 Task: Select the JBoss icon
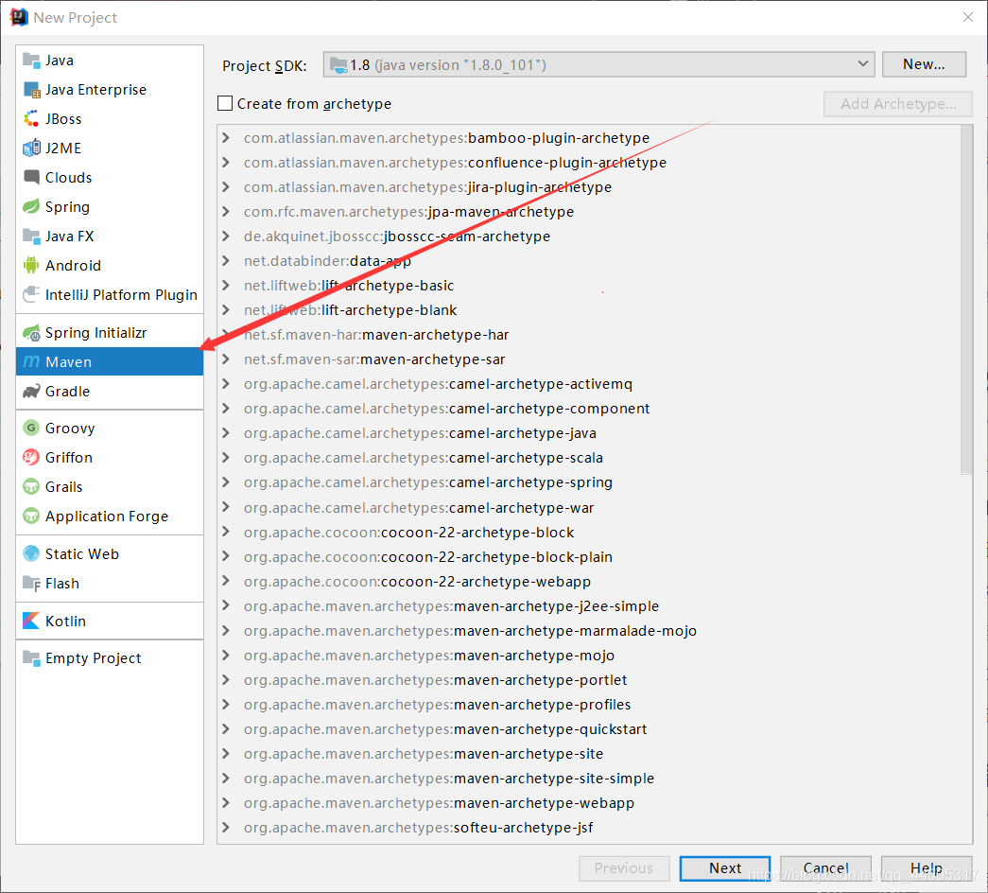pyautogui.click(x=31, y=119)
